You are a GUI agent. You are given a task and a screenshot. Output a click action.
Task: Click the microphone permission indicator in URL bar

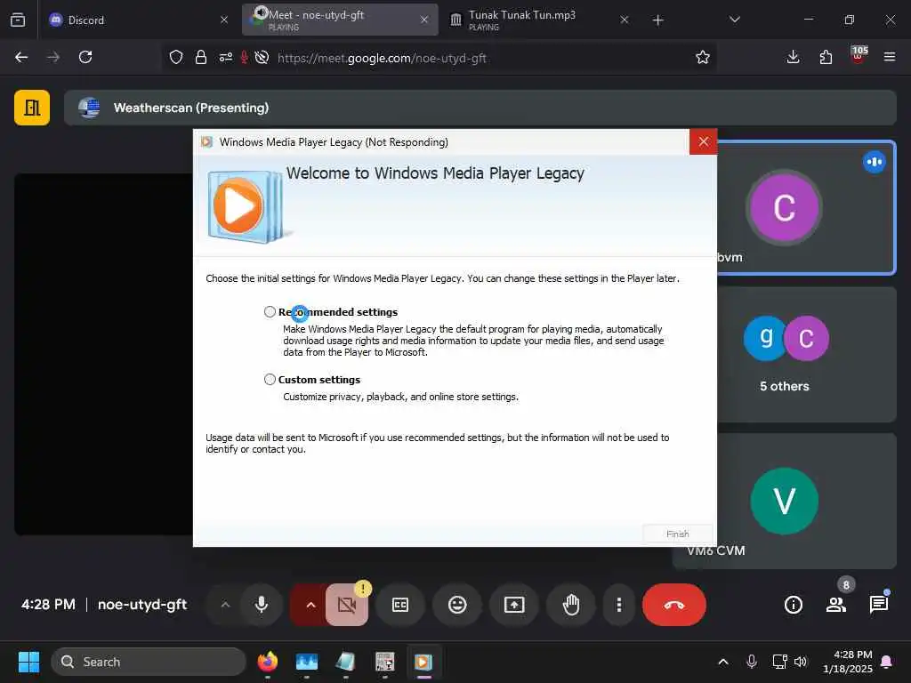tap(245, 57)
